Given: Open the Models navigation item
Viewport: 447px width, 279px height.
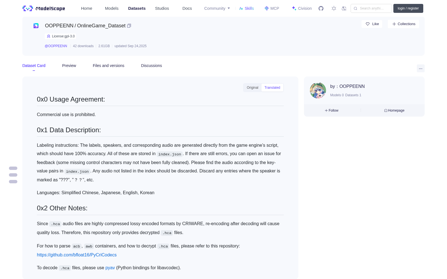Looking at the screenshot, I should (x=112, y=8).
